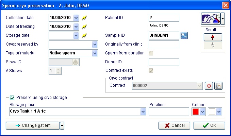Open Date of freezing calendar dropdown

point(76,27)
